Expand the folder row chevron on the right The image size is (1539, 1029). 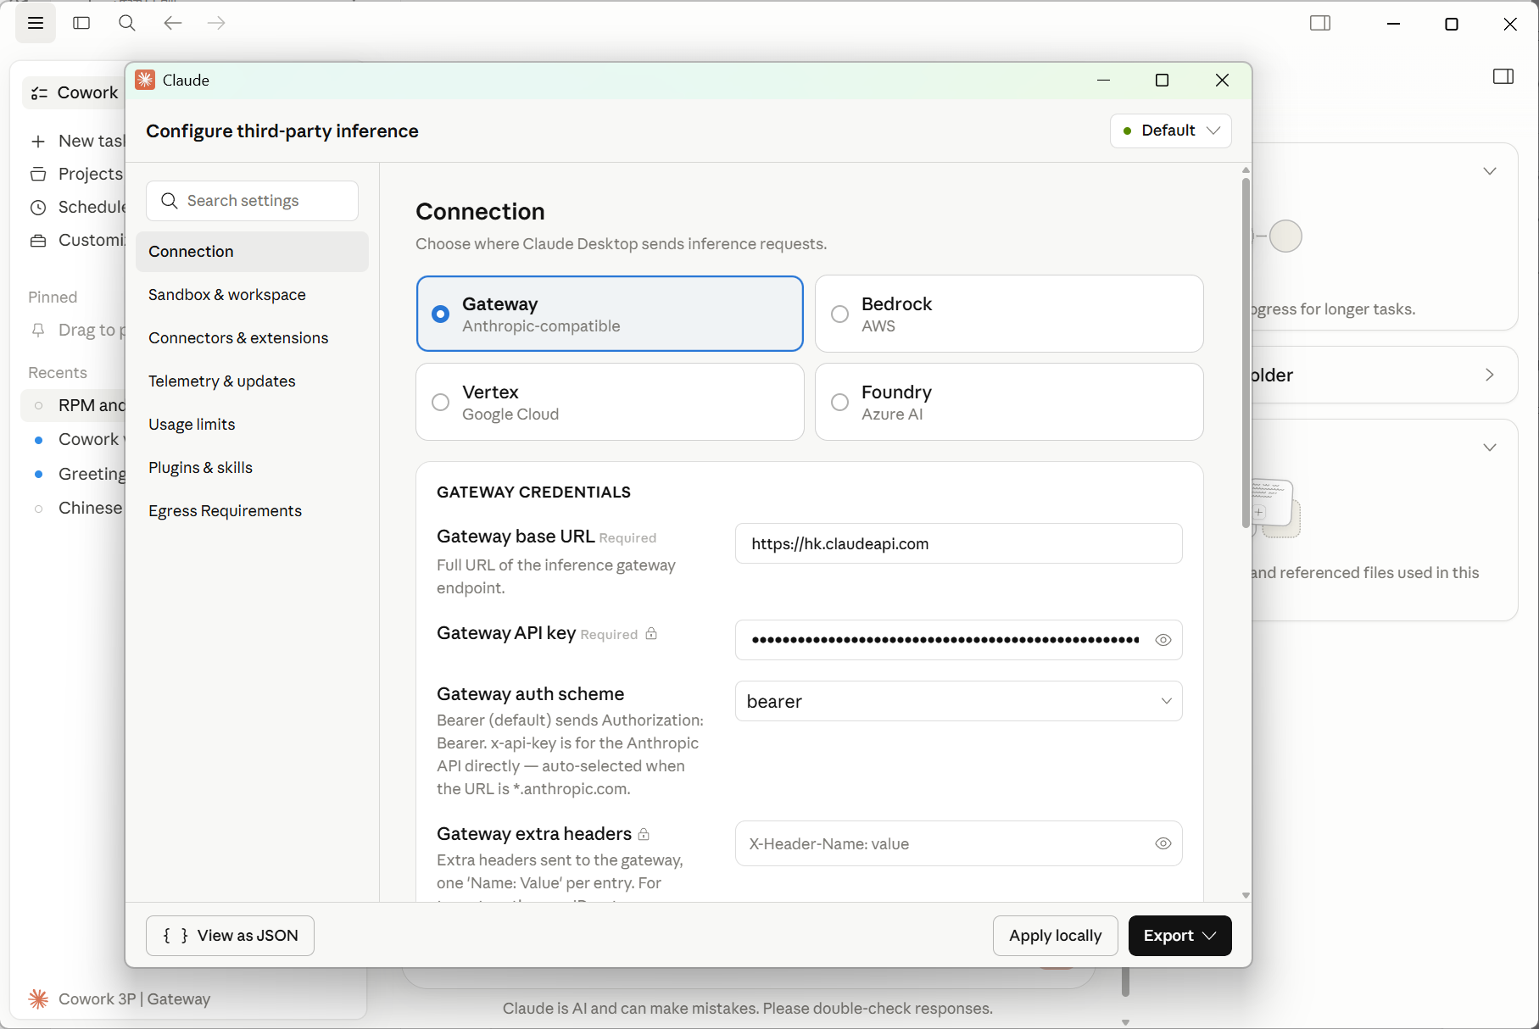(1490, 375)
